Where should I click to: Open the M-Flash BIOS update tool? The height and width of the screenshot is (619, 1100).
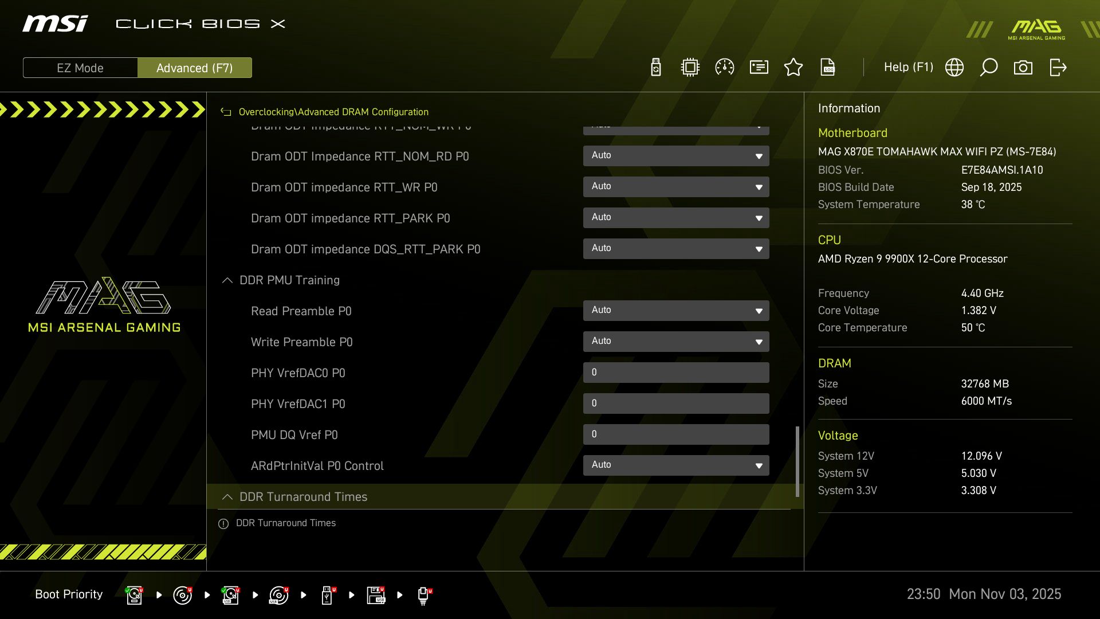[x=655, y=67]
